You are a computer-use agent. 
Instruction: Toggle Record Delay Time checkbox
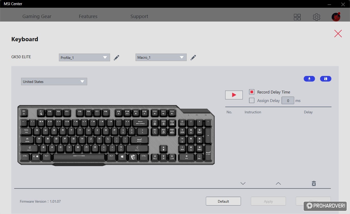tap(252, 92)
